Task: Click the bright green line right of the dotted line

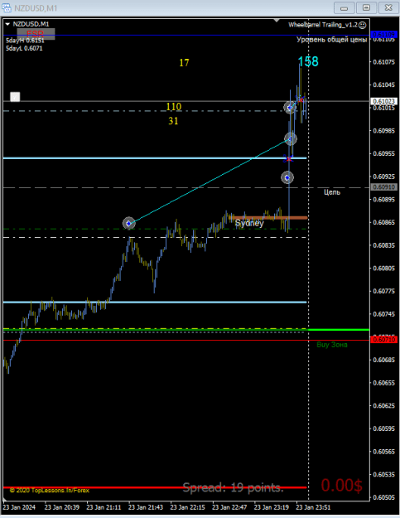Action: 339,330
